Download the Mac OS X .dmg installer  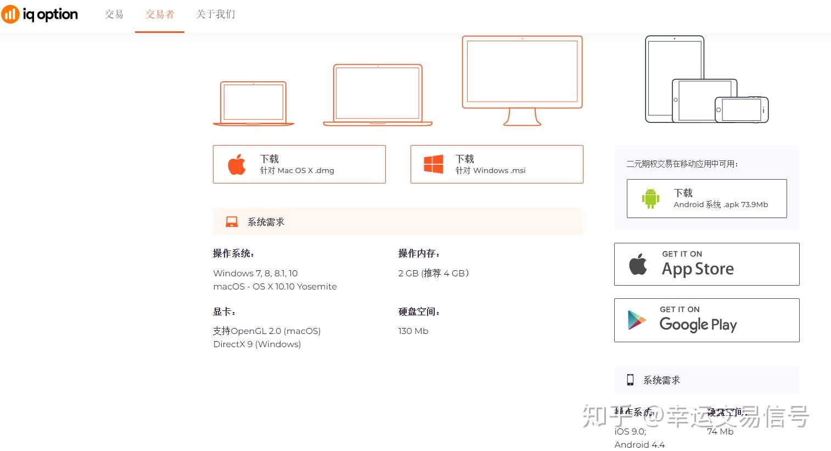299,164
